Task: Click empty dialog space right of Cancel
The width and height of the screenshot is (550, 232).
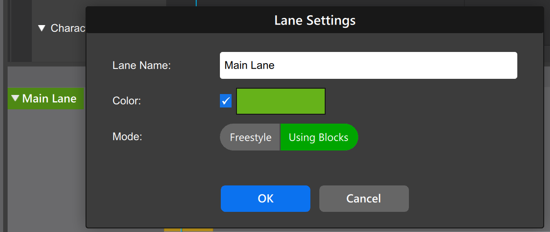Action: point(475,198)
